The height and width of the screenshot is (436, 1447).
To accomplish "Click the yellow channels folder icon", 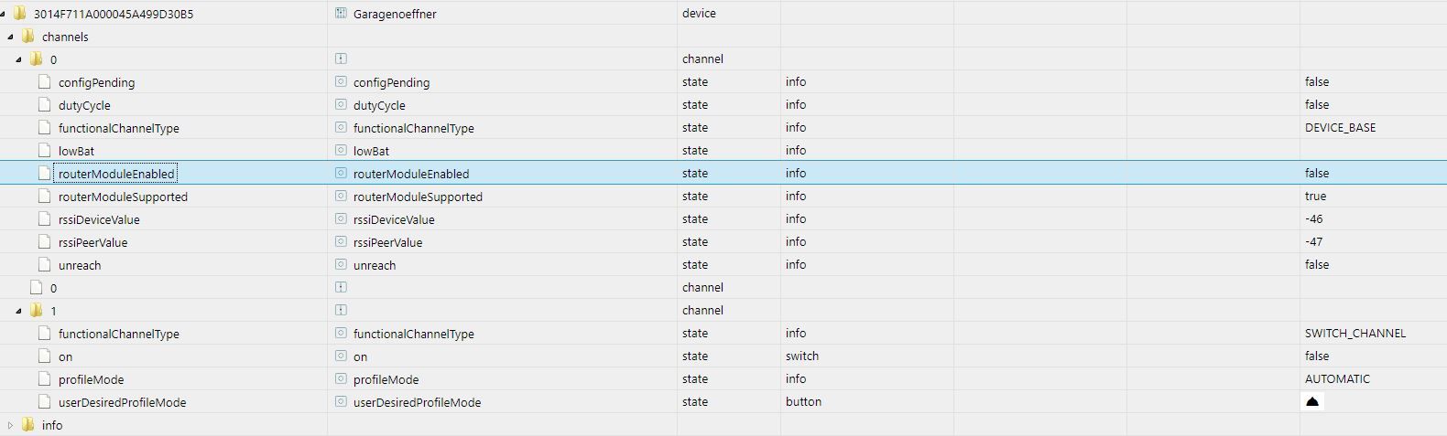I will coord(27,37).
